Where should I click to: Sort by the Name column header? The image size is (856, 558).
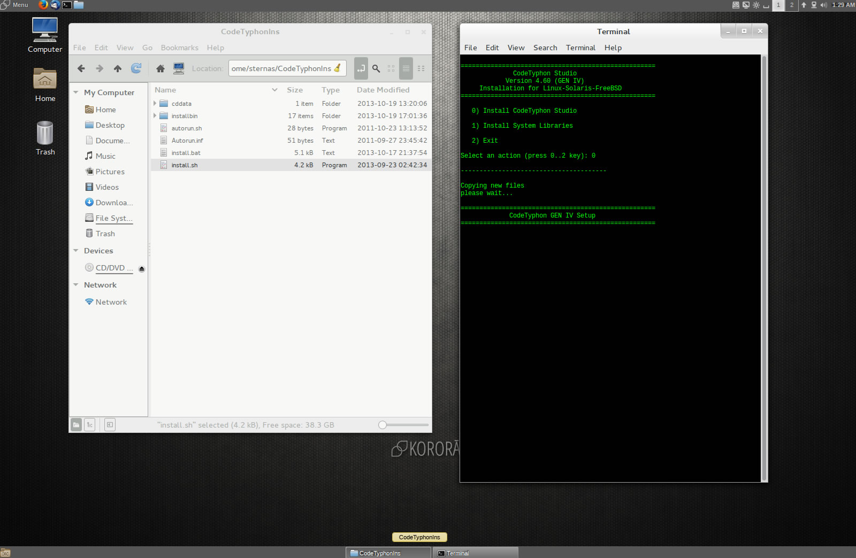(x=216, y=90)
